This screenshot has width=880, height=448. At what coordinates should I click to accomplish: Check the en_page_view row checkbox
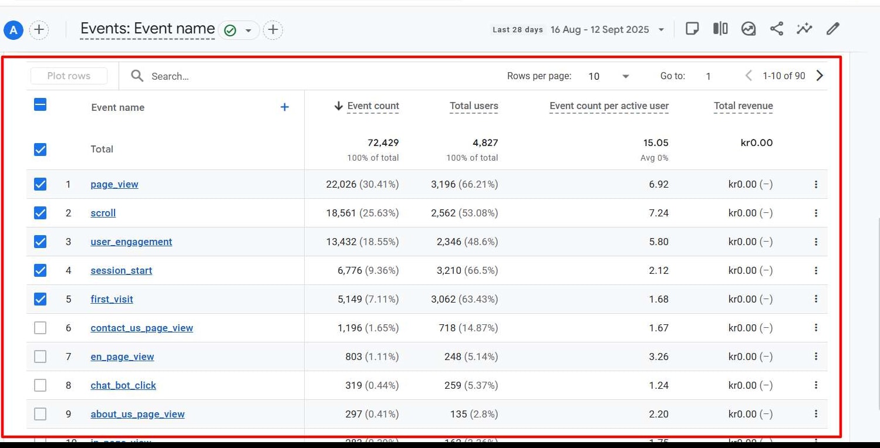(40, 357)
